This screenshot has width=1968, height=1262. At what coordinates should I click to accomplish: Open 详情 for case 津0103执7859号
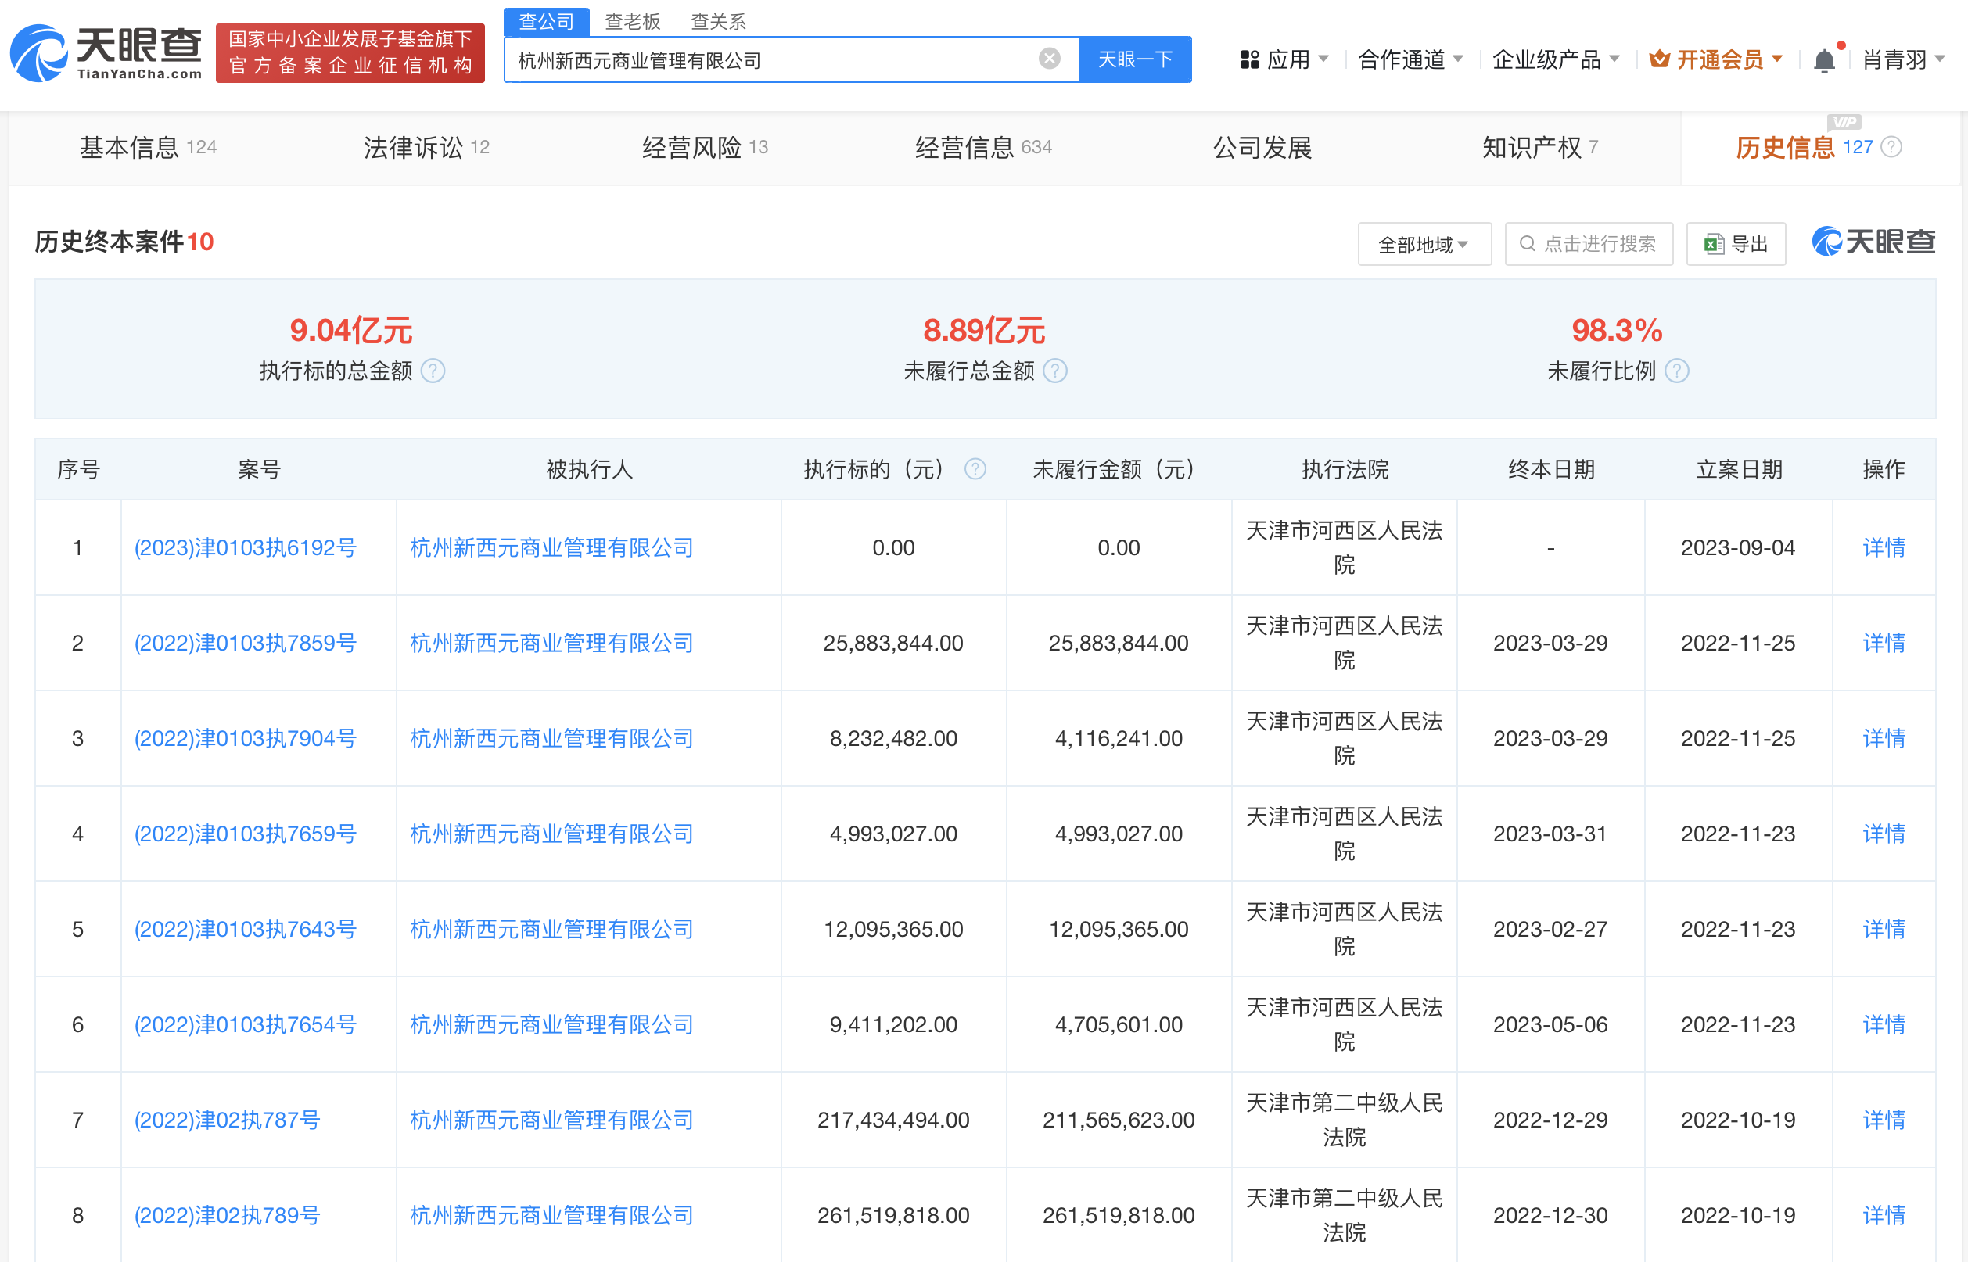1884,643
